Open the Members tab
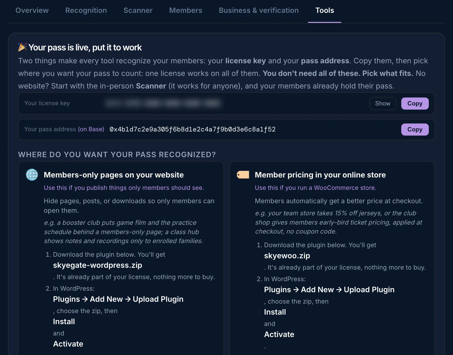The height and width of the screenshot is (355, 453). pos(186,10)
